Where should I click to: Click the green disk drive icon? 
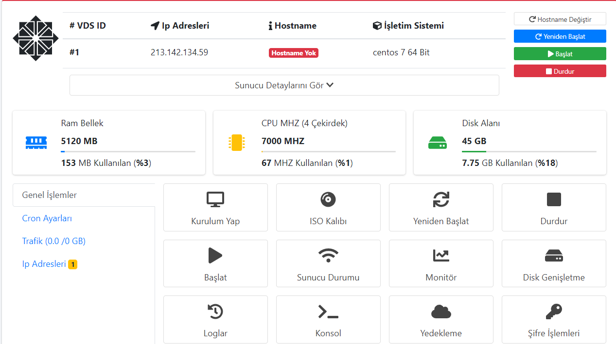click(x=437, y=143)
